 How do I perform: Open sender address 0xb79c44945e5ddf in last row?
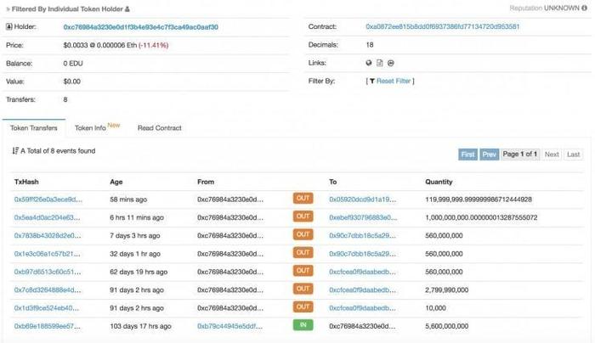230,326
